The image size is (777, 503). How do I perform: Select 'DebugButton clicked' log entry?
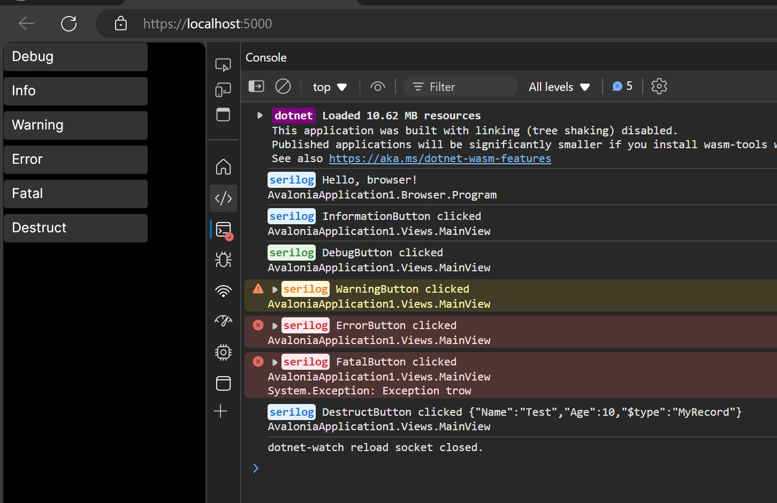click(383, 253)
